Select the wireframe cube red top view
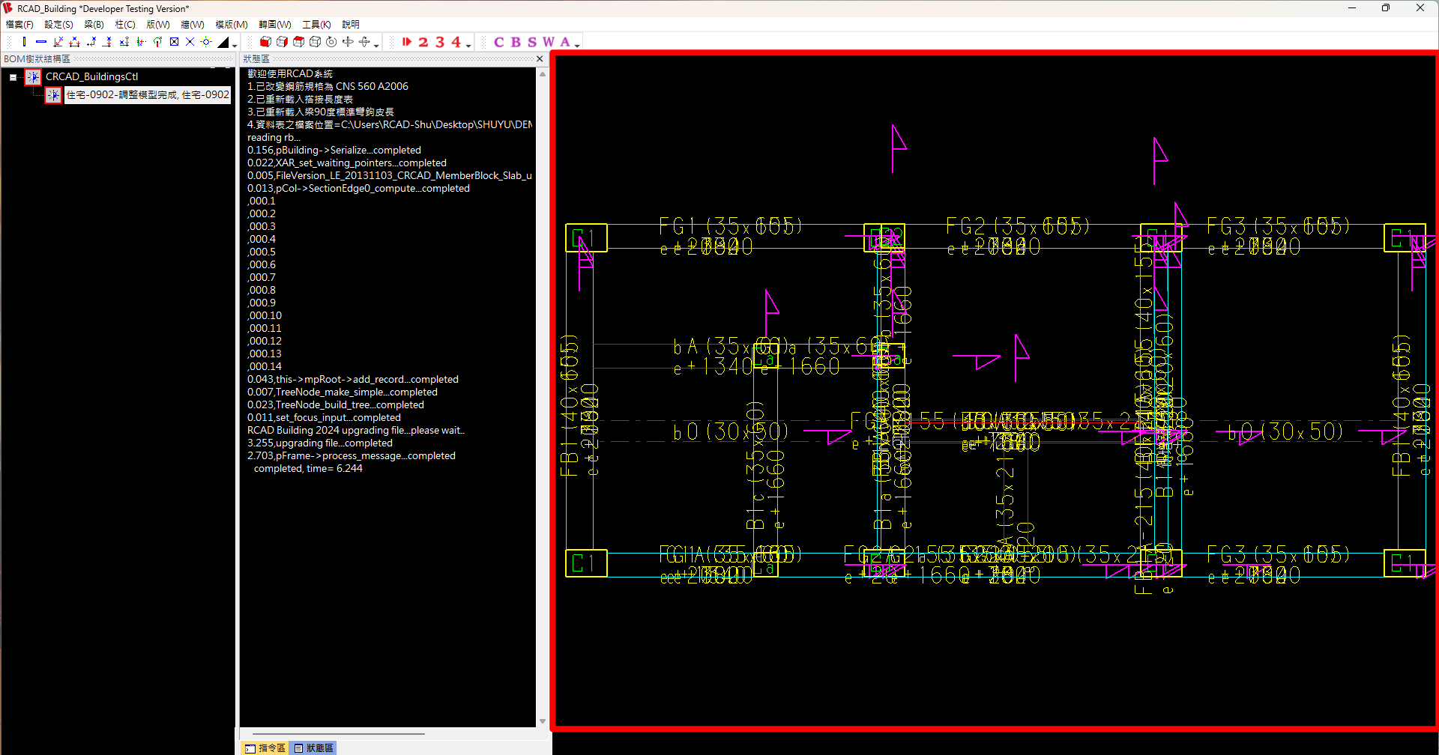This screenshot has height=755, width=1439. coord(298,42)
